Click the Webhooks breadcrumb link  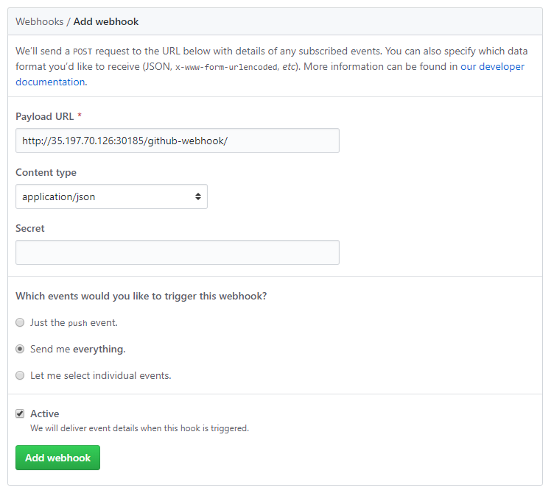click(x=39, y=21)
